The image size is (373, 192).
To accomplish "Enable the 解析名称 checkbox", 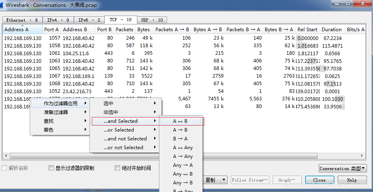I will click(4, 168).
